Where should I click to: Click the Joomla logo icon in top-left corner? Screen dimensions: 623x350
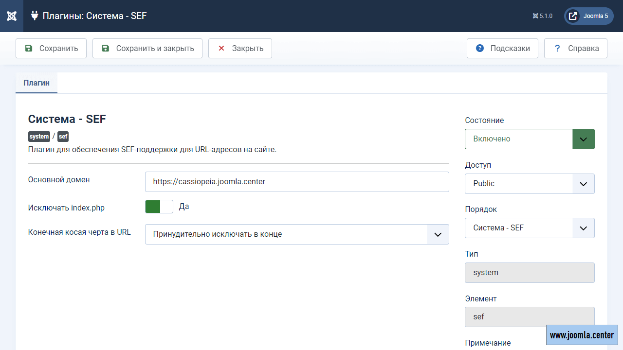(12, 16)
